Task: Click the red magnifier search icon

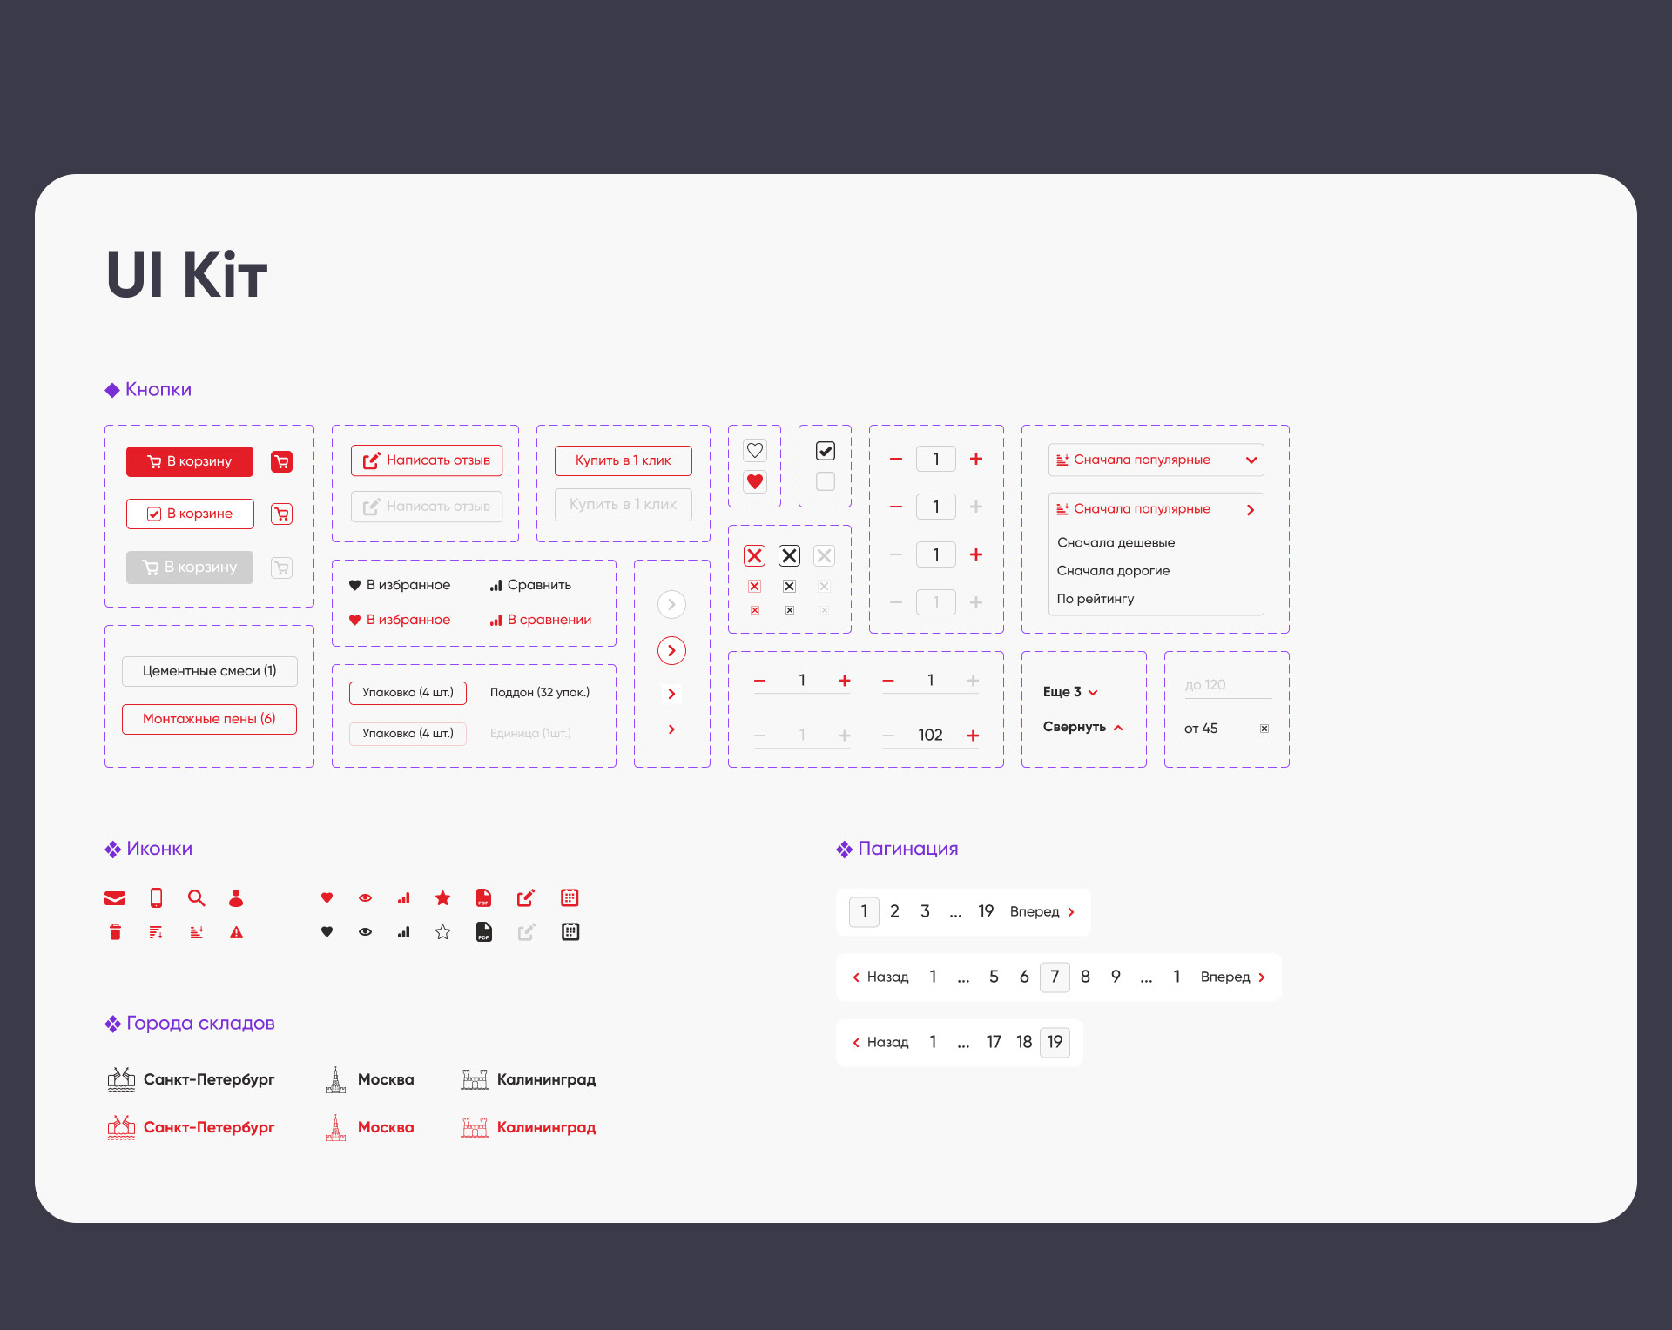Action: (x=196, y=898)
